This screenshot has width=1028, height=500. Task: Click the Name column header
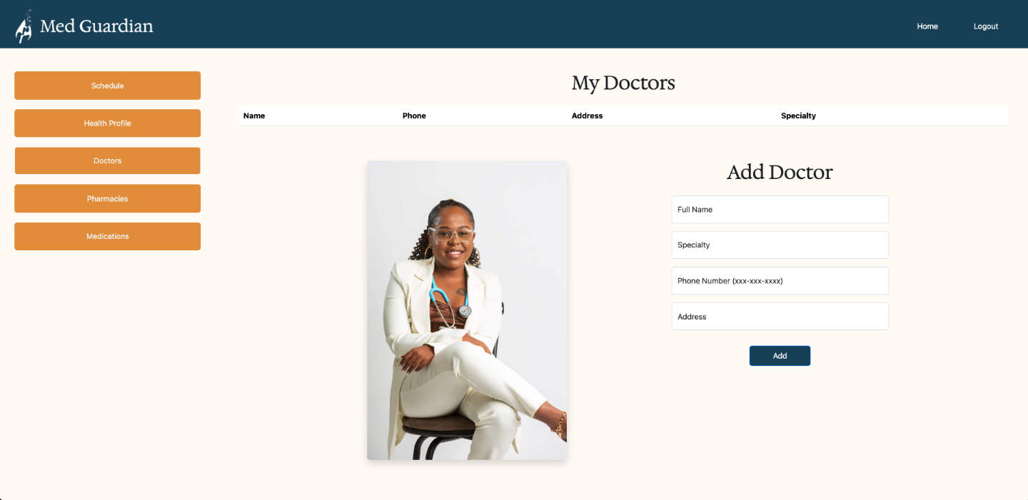point(254,116)
